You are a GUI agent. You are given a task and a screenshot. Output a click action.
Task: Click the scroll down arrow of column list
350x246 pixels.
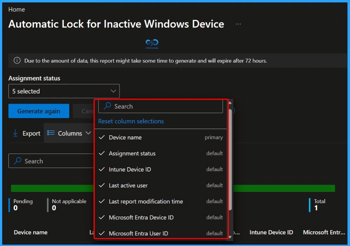point(231,237)
